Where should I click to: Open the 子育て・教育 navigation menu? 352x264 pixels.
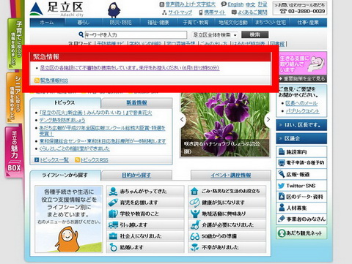click(x=196, y=23)
